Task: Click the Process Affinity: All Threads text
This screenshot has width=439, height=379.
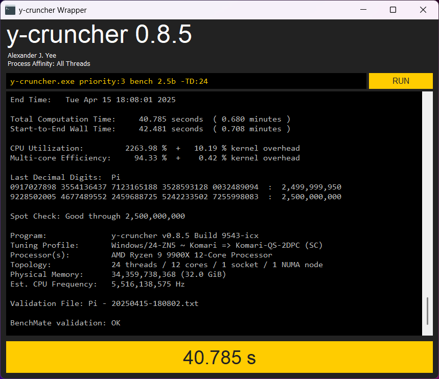Action: click(49, 64)
